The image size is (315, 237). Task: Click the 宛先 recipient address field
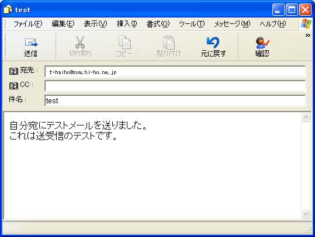click(x=175, y=71)
